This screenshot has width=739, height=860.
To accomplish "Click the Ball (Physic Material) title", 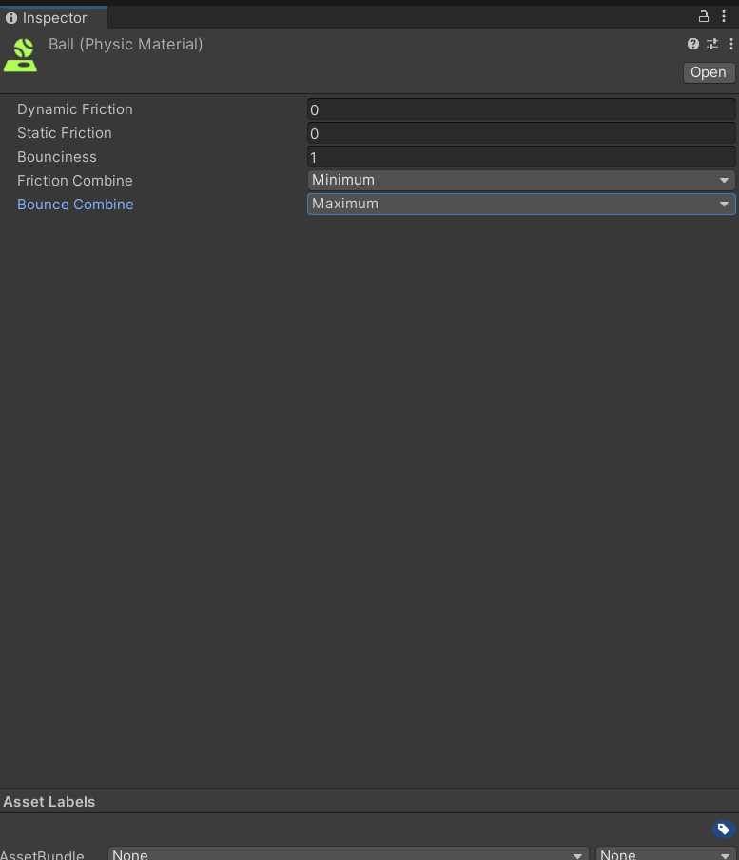I will point(126,45).
